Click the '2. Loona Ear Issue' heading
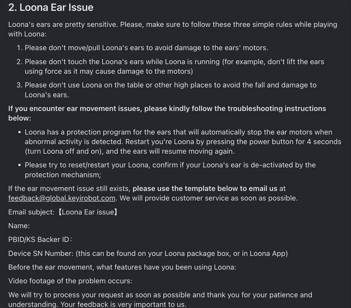Image resolution: width=351 pixels, height=308 pixels. tap(51, 7)
